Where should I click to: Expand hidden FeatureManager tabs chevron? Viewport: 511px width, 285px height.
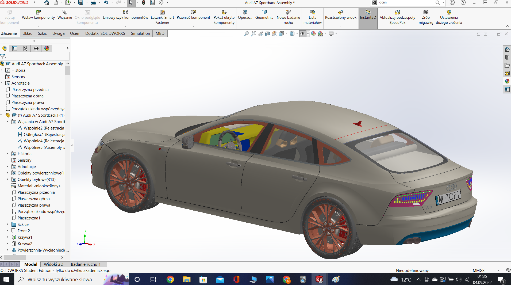point(67,48)
